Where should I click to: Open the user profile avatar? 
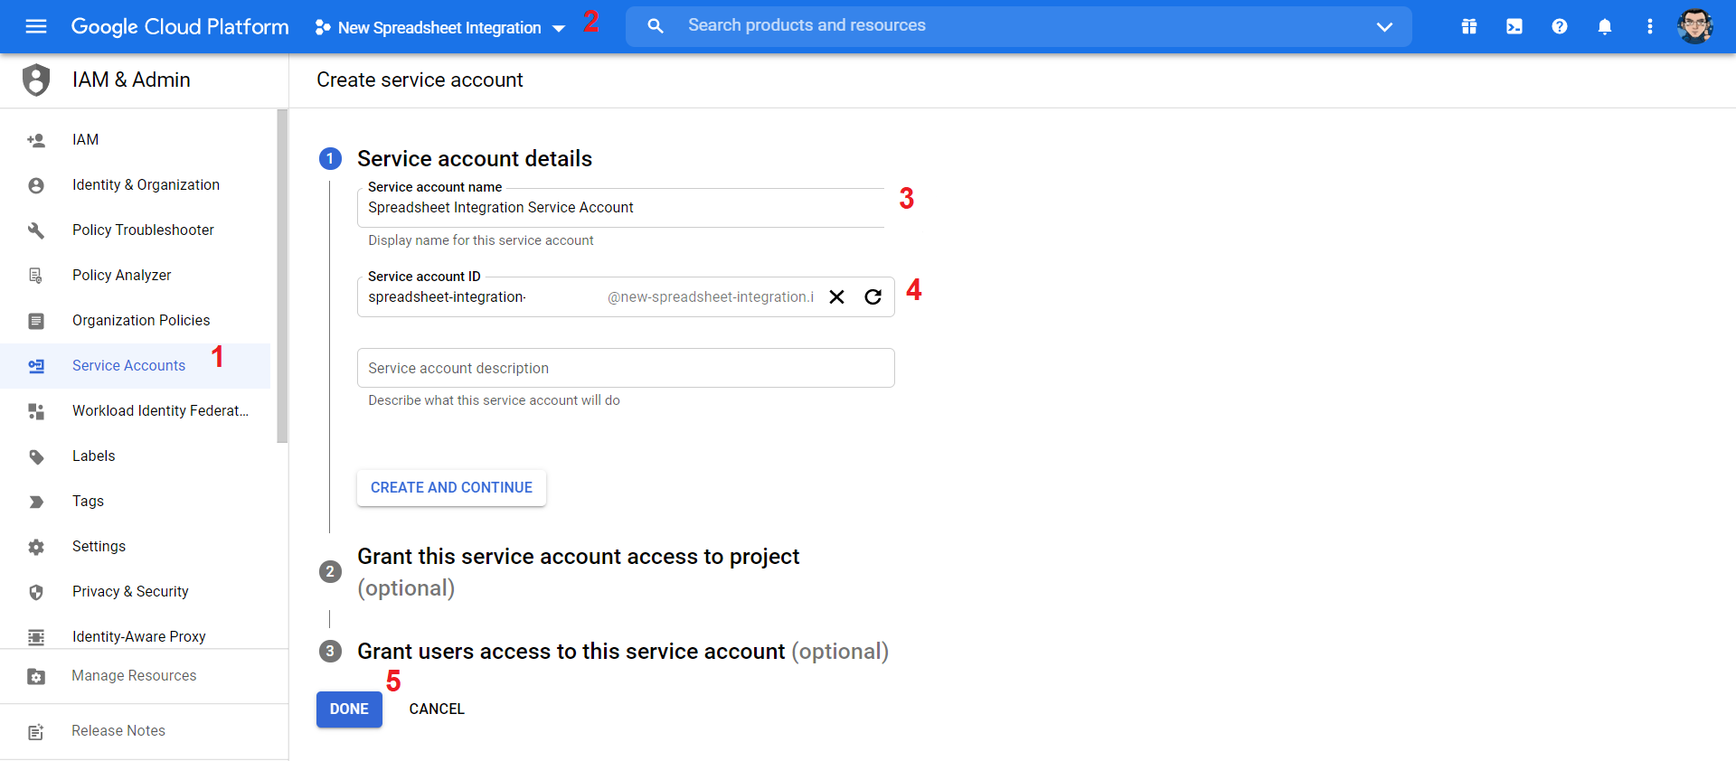pyautogui.click(x=1695, y=26)
